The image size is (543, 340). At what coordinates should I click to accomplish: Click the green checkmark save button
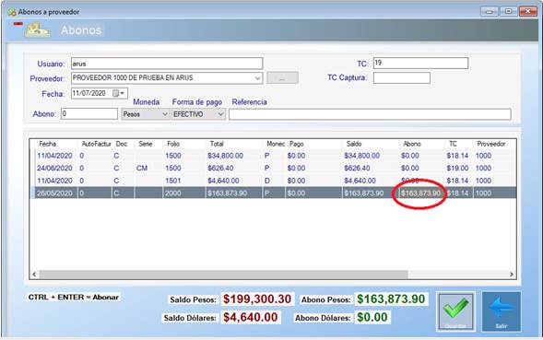coord(455,311)
